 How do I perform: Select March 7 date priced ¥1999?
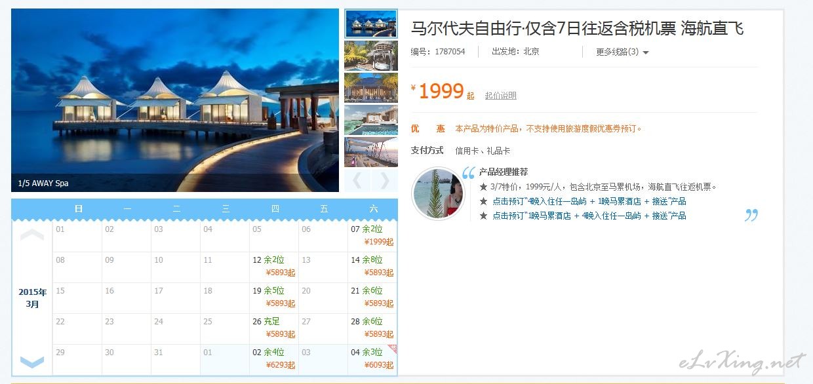pos(372,236)
